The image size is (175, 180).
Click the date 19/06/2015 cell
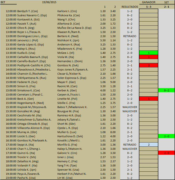49,2
